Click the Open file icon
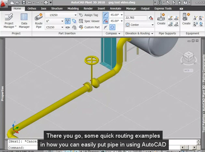Screen dimensions: 205x152 (x=18, y=3)
